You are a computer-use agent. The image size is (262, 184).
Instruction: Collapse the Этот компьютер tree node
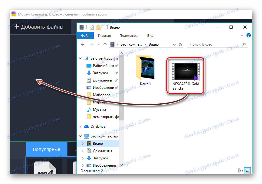pos(80,136)
